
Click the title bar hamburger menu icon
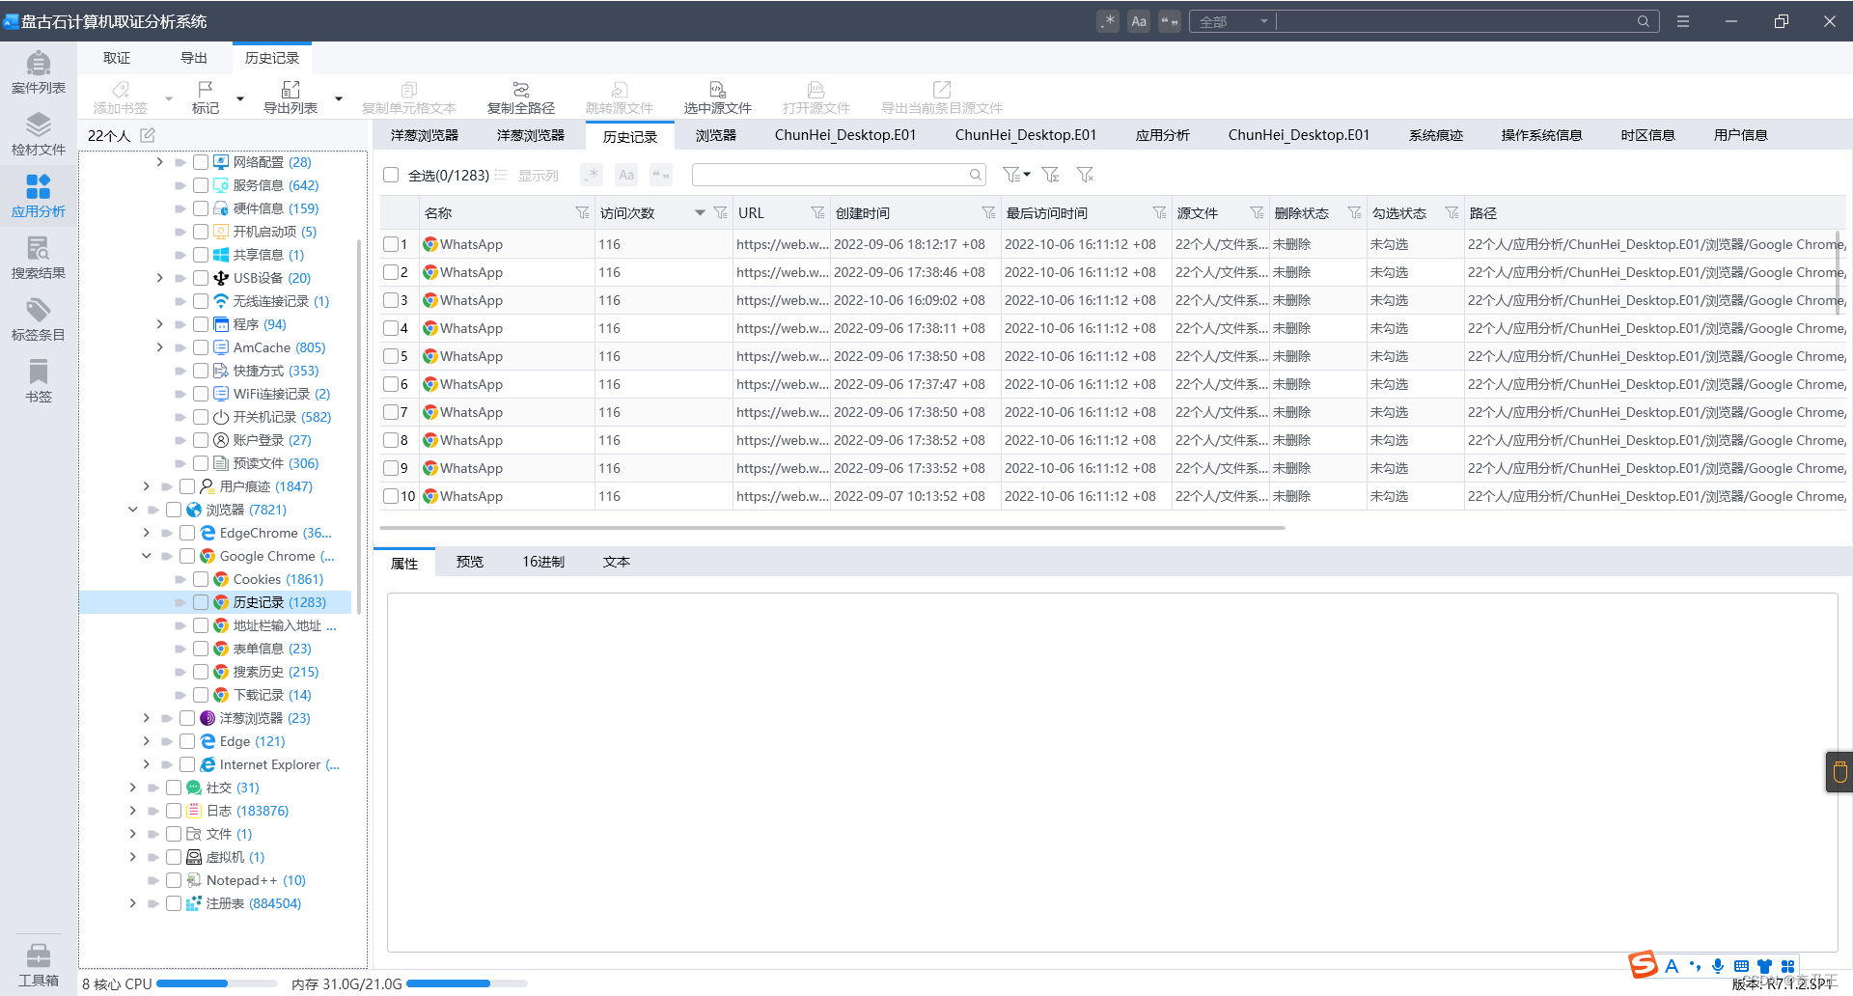tap(1683, 21)
